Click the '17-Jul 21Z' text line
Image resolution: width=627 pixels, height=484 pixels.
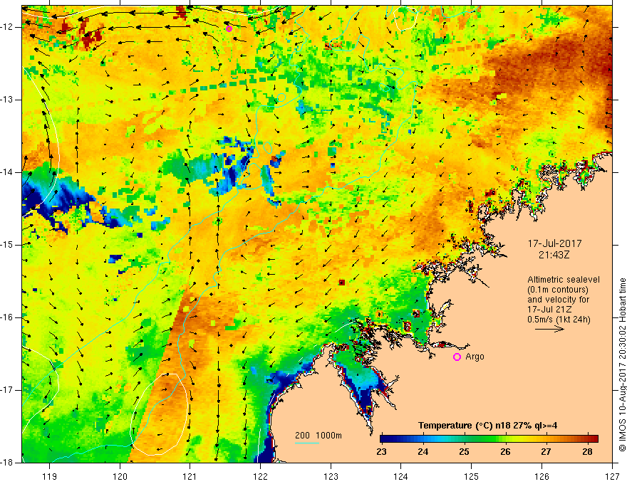[x=549, y=309]
